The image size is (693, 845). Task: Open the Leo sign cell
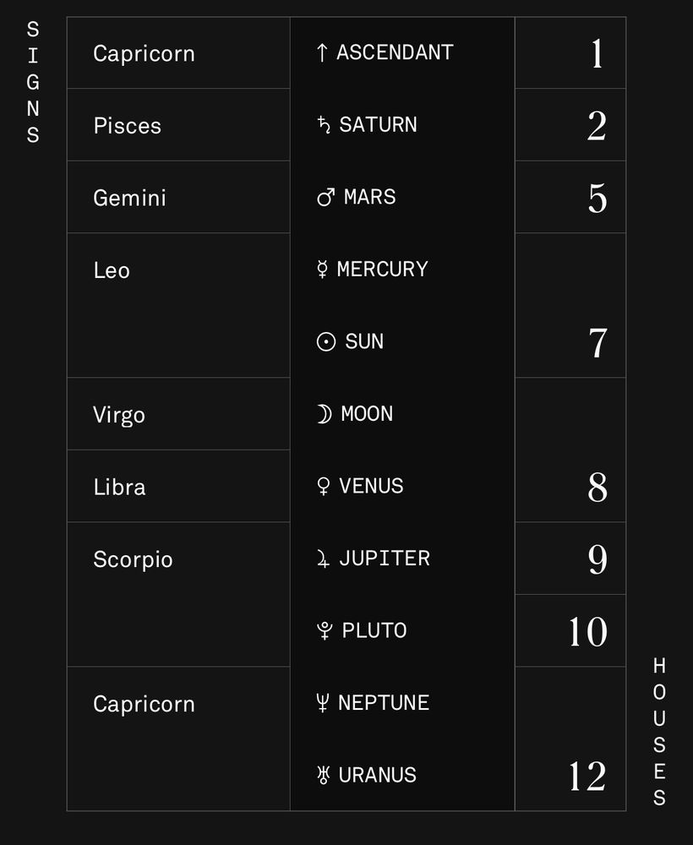pos(178,306)
